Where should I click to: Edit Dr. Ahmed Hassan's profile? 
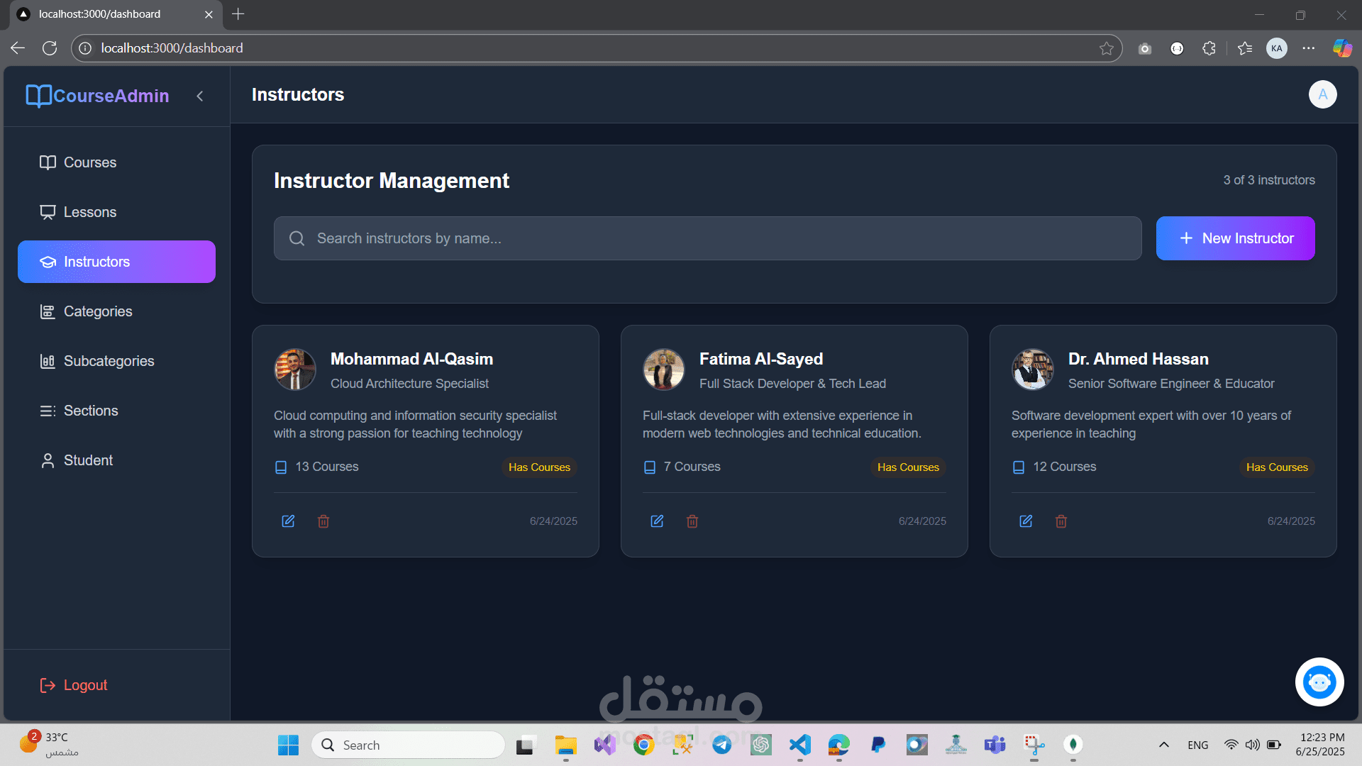1026,521
